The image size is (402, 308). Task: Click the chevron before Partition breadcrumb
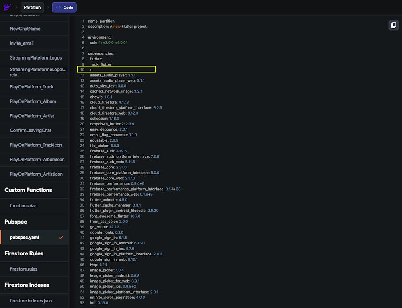click(16, 7)
